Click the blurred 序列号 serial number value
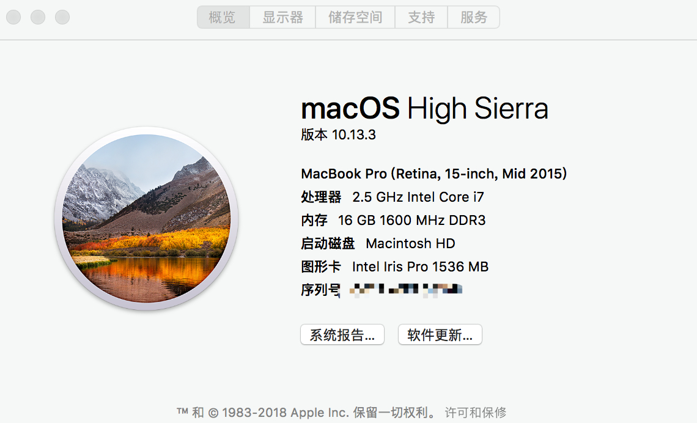697x423 pixels. coord(406,290)
